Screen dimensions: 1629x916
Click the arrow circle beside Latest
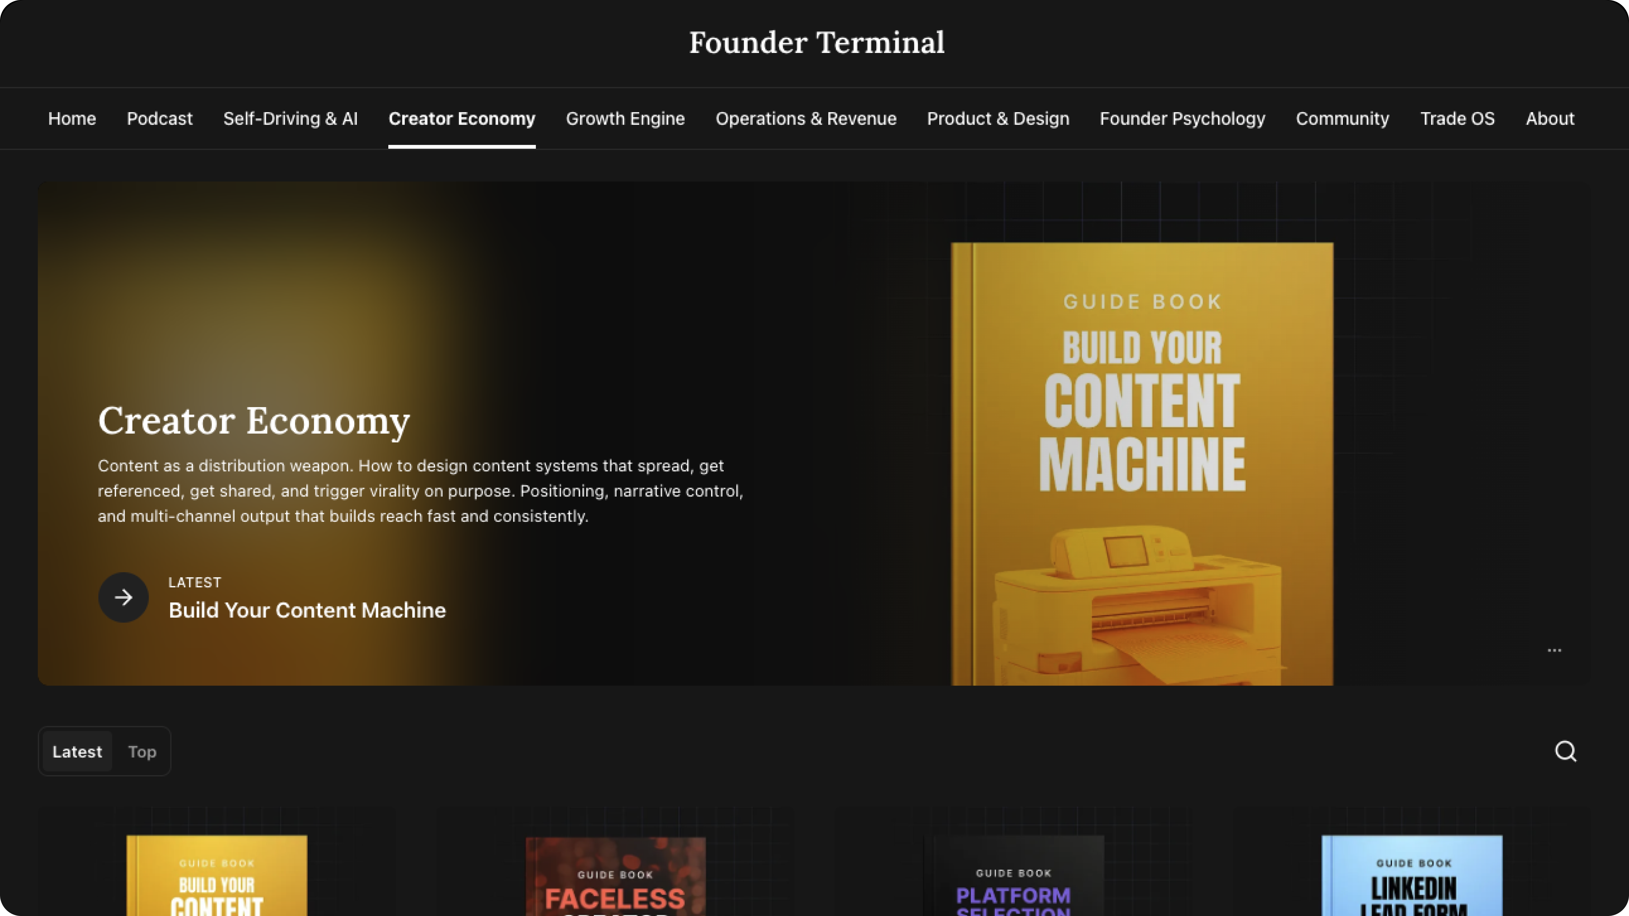tap(123, 597)
